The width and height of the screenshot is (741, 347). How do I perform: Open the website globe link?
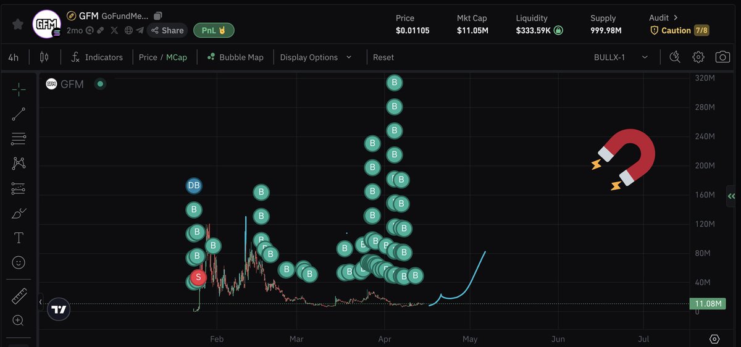tap(128, 30)
